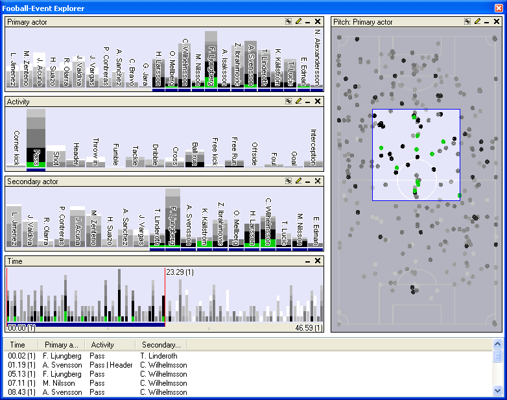Select the Free Run bar in Activity histogram
507x400 pixels.
pyautogui.click(x=235, y=163)
